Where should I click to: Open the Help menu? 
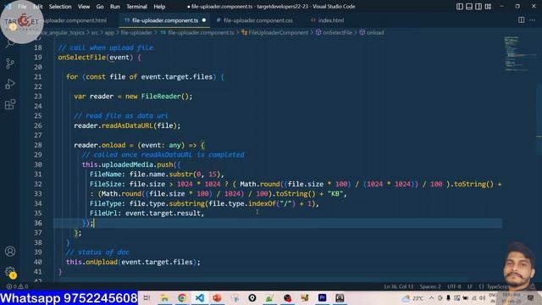coord(159,7)
